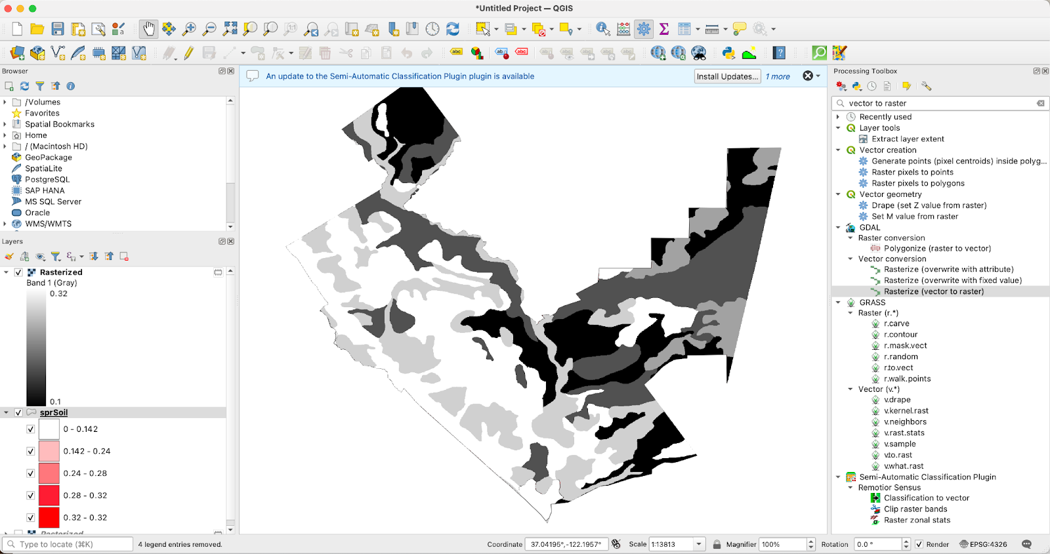The image size is (1050, 554).
Task: Click the Zoom Full extent icon
Action: [230, 29]
